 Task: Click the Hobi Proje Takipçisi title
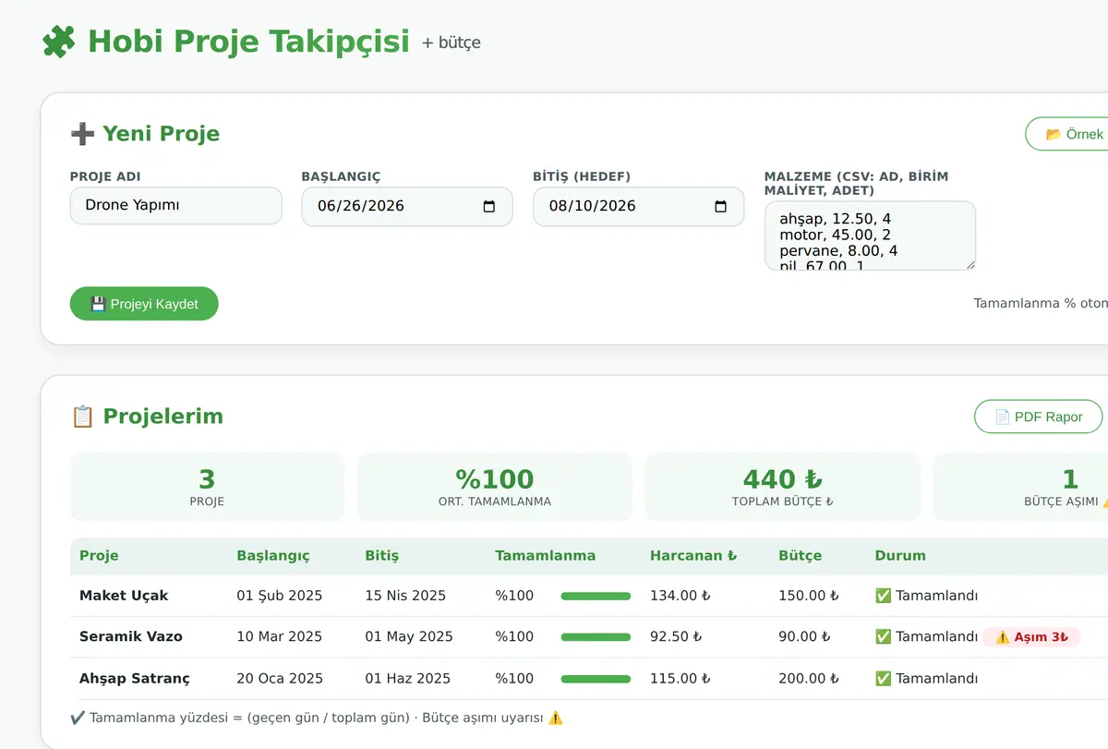coord(248,42)
